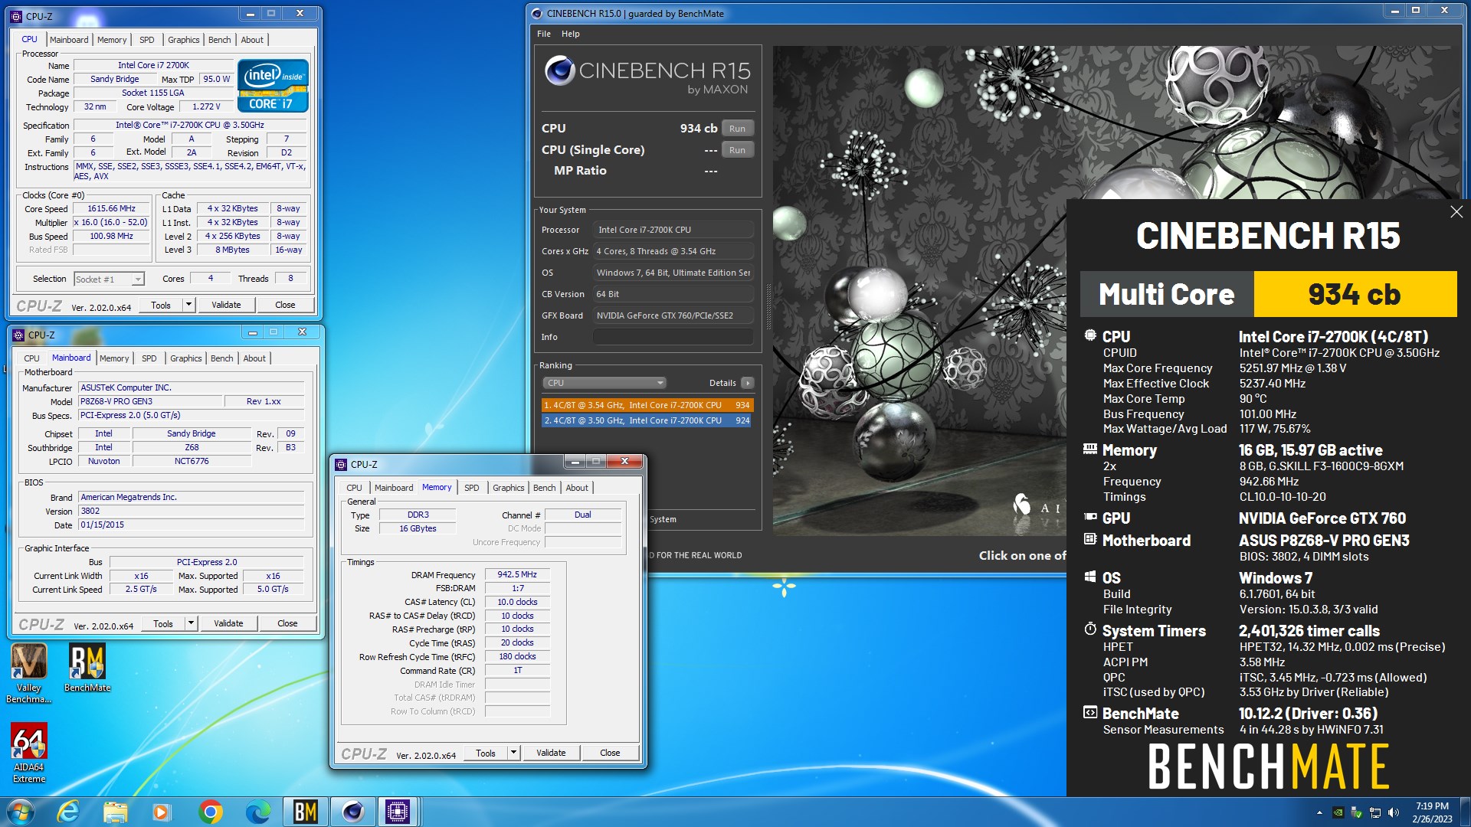Close the BenchMate result overlay
Screen dimensions: 1471x827
[x=1456, y=212]
